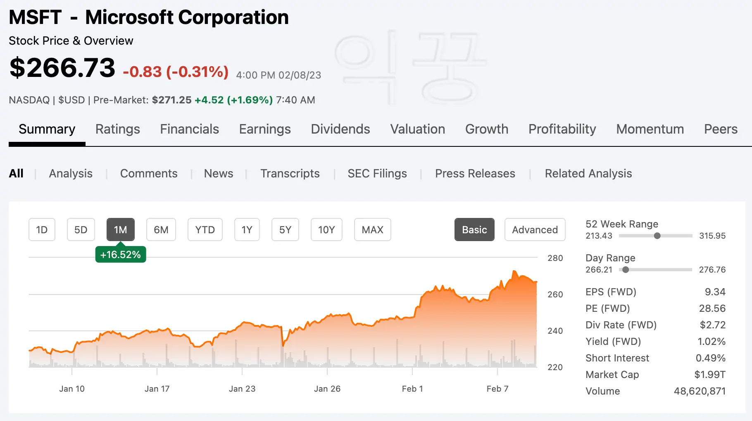752x421 pixels.
Task: Click the Feb 1 date on chart axis
Action: pos(412,389)
